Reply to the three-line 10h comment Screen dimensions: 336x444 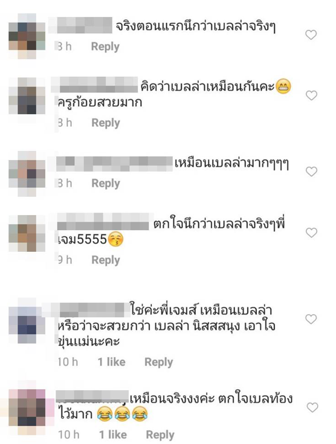tap(159, 362)
